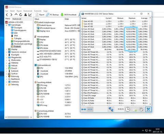Viewport: 164px width, 134px height.
Task: Expand the Multimédia node
Action: [x=6, y=60]
